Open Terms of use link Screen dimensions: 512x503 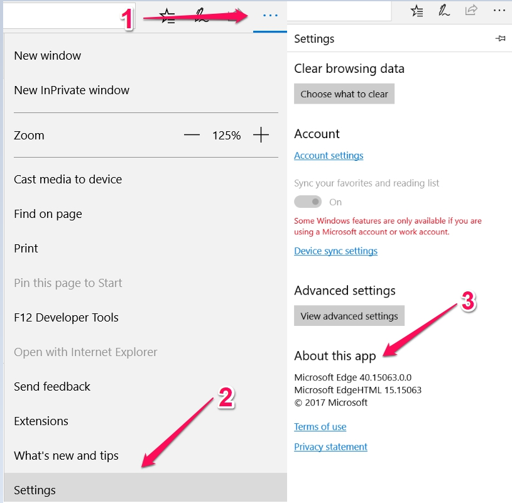point(320,426)
